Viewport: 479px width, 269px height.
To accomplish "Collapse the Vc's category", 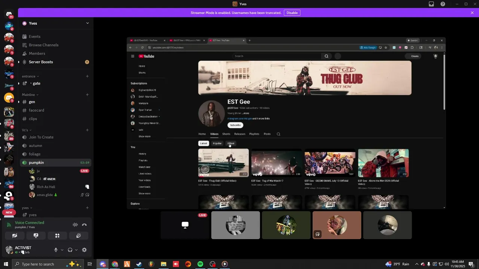I will 27,130.
